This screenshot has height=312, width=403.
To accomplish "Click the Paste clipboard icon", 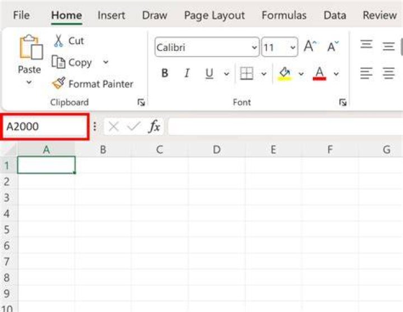I will pyautogui.click(x=31, y=47).
